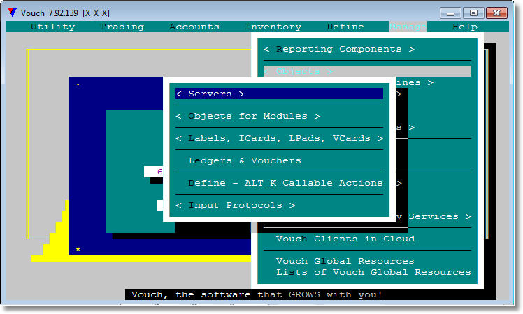
Task: Click the highlighted Manage menu
Action: pyautogui.click(x=408, y=27)
